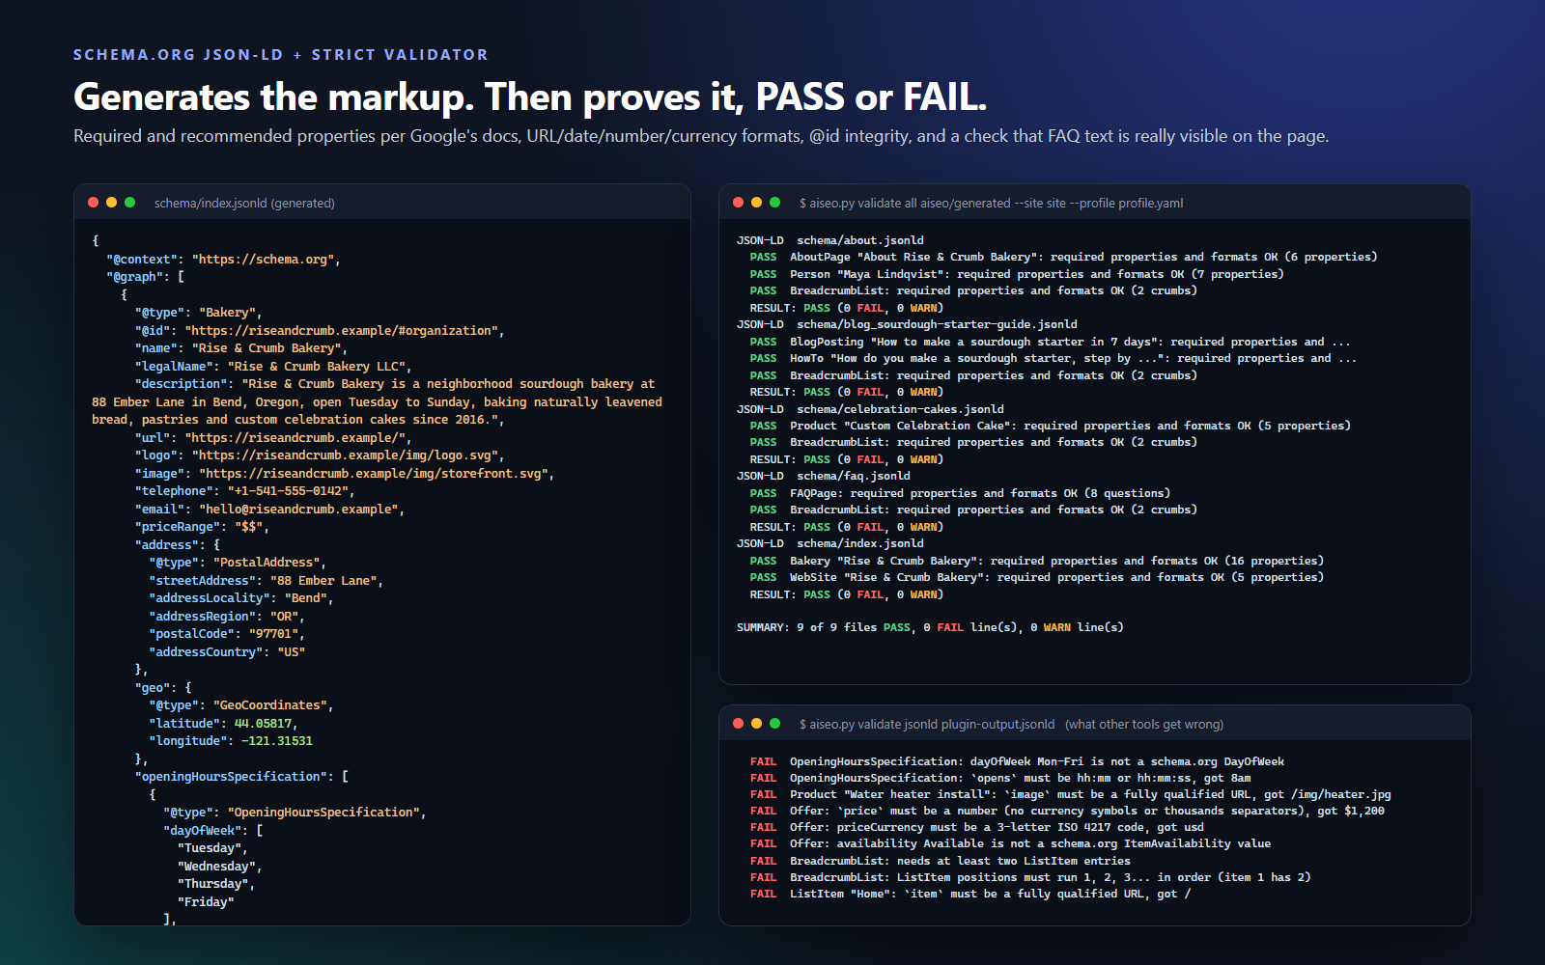Click the FAIL 'opens' must be hh:mm line
Image resolution: width=1545 pixels, height=965 pixels.
pos(1000,778)
